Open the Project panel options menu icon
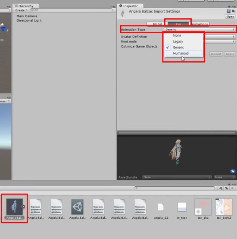Screen dimensions: 237x239 coord(234,184)
